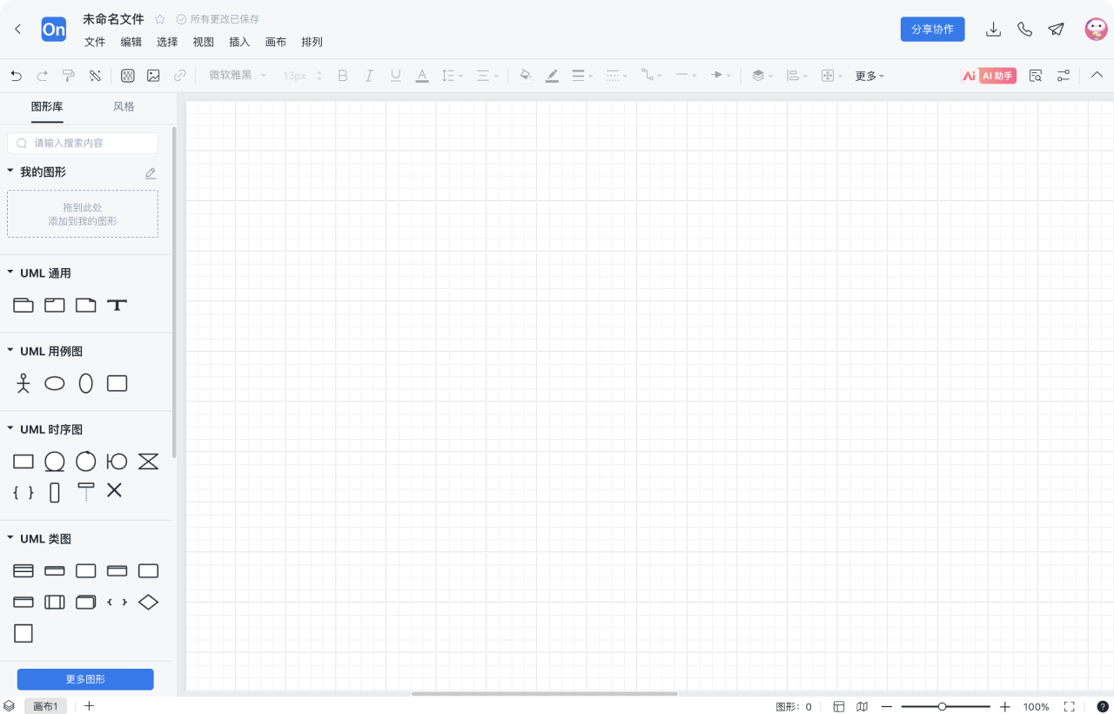This screenshot has width=1114, height=714.
Task: Switch to the 风格 tab
Action: [x=124, y=107]
